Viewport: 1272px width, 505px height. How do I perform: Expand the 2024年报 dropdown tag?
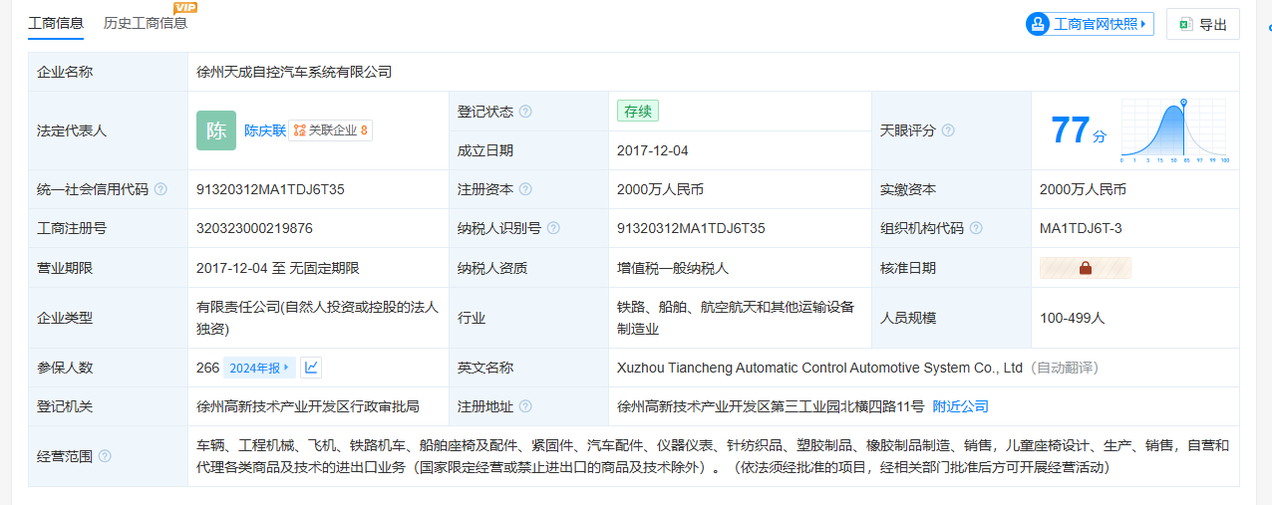(x=259, y=368)
